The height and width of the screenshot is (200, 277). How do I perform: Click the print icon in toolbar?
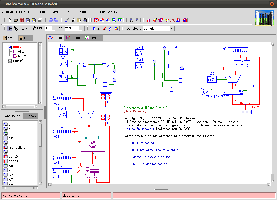[x=40, y=20]
